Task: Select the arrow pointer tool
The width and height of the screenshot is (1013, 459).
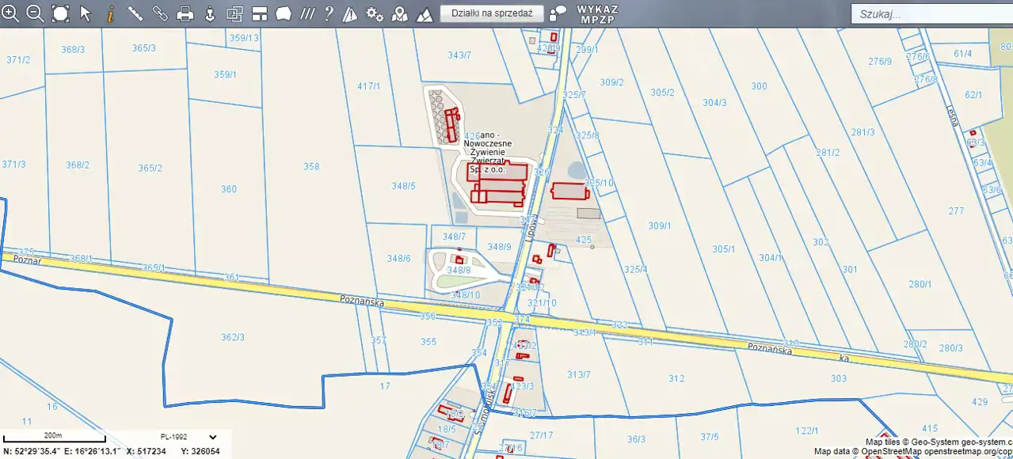Action: [x=86, y=13]
